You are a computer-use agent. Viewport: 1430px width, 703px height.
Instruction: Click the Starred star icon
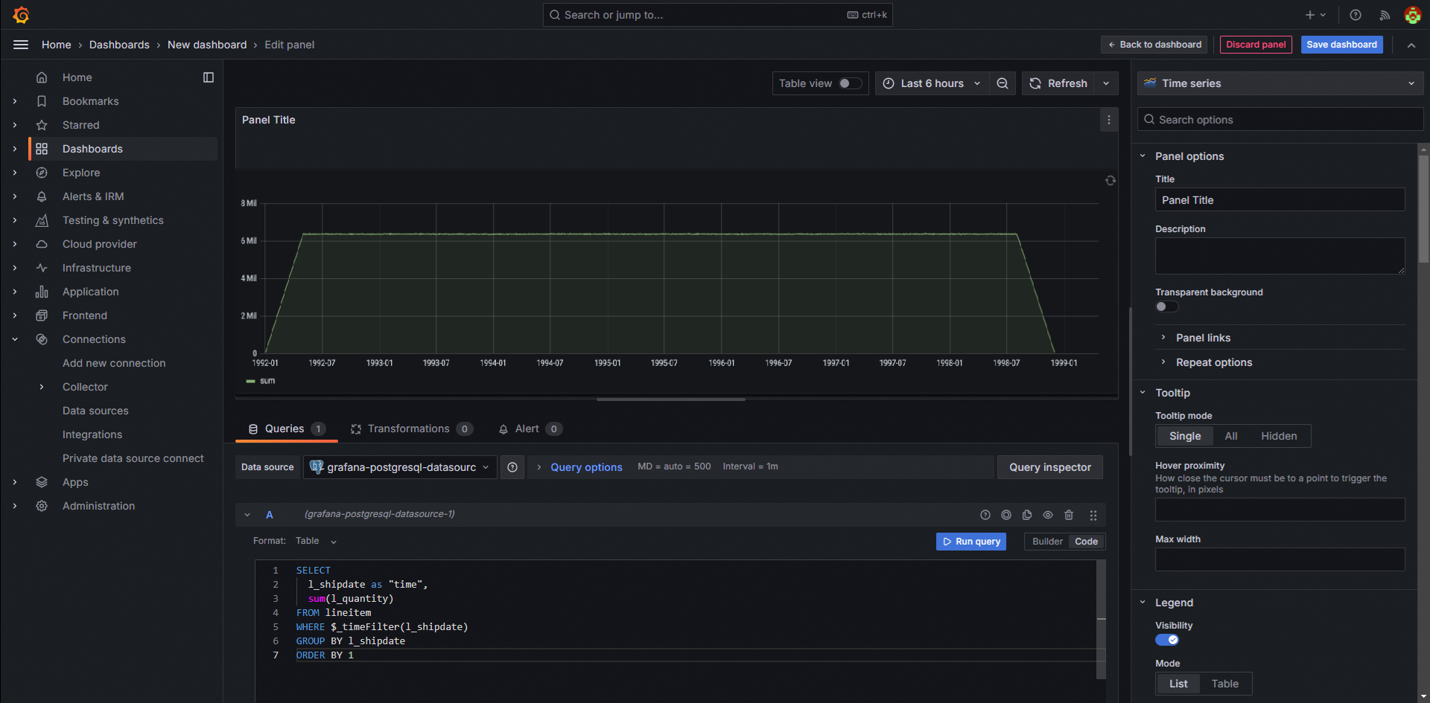[42, 125]
